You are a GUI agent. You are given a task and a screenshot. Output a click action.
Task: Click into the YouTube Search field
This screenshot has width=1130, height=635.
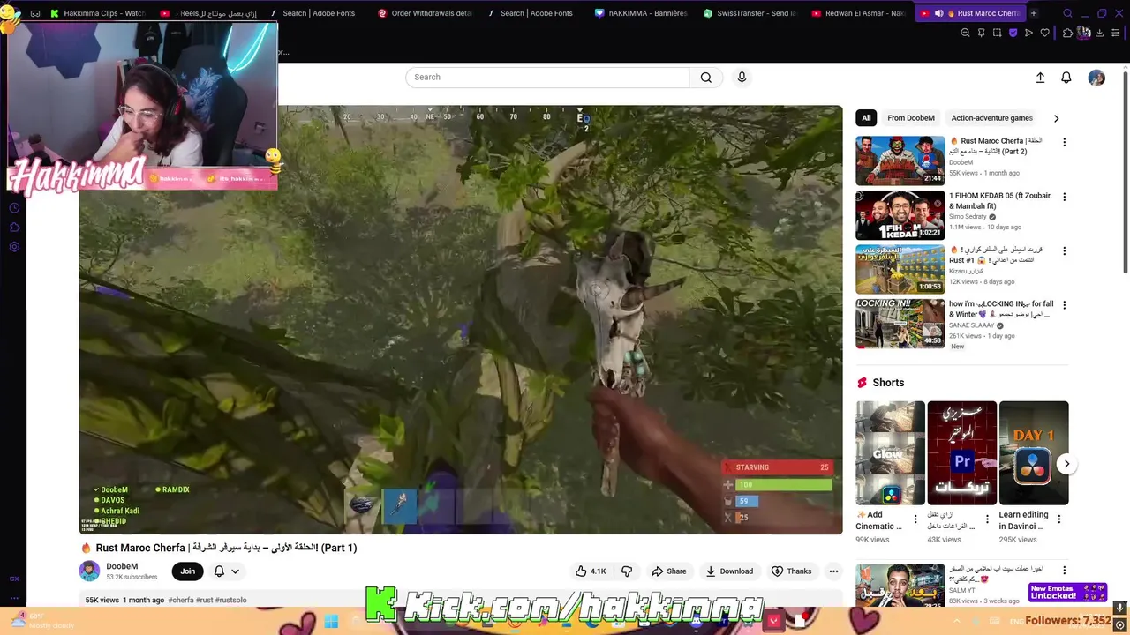click(547, 78)
